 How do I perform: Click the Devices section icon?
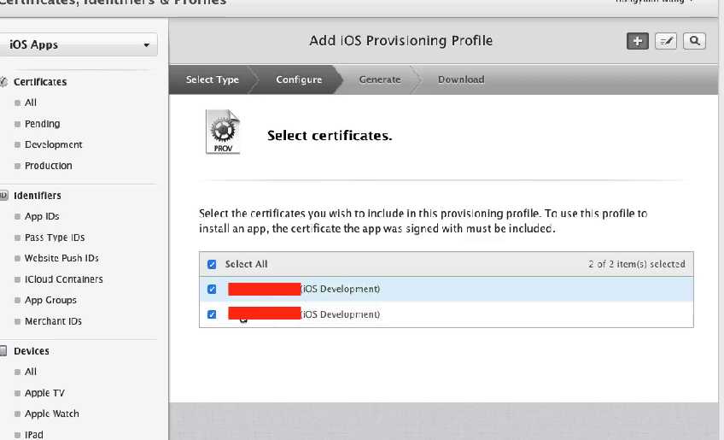[x=4, y=351]
